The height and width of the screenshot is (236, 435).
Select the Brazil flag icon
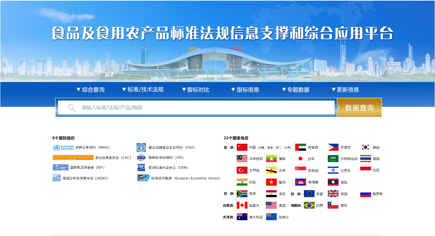point(309,205)
